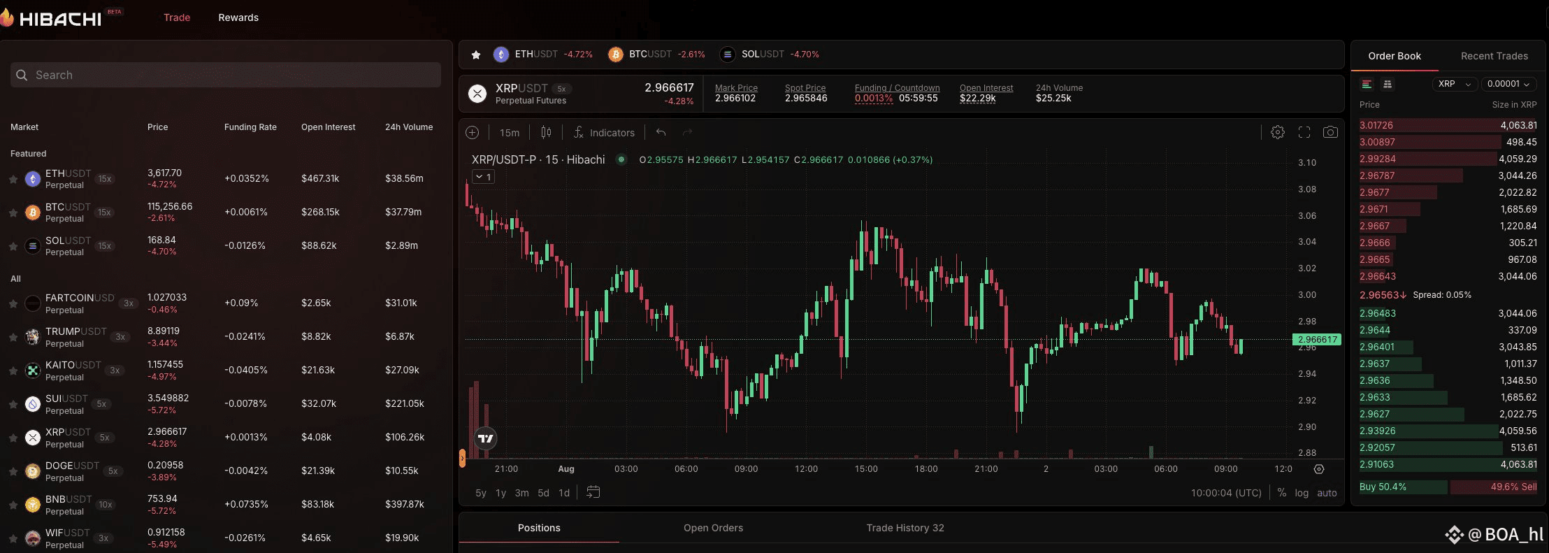Image resolution: width=1549 pixels, height=553 pixels.
Task: Click the XRP coin icon in market header
Action: click(477, 94)
